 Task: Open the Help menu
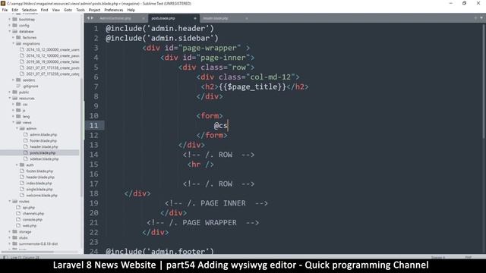131,10
